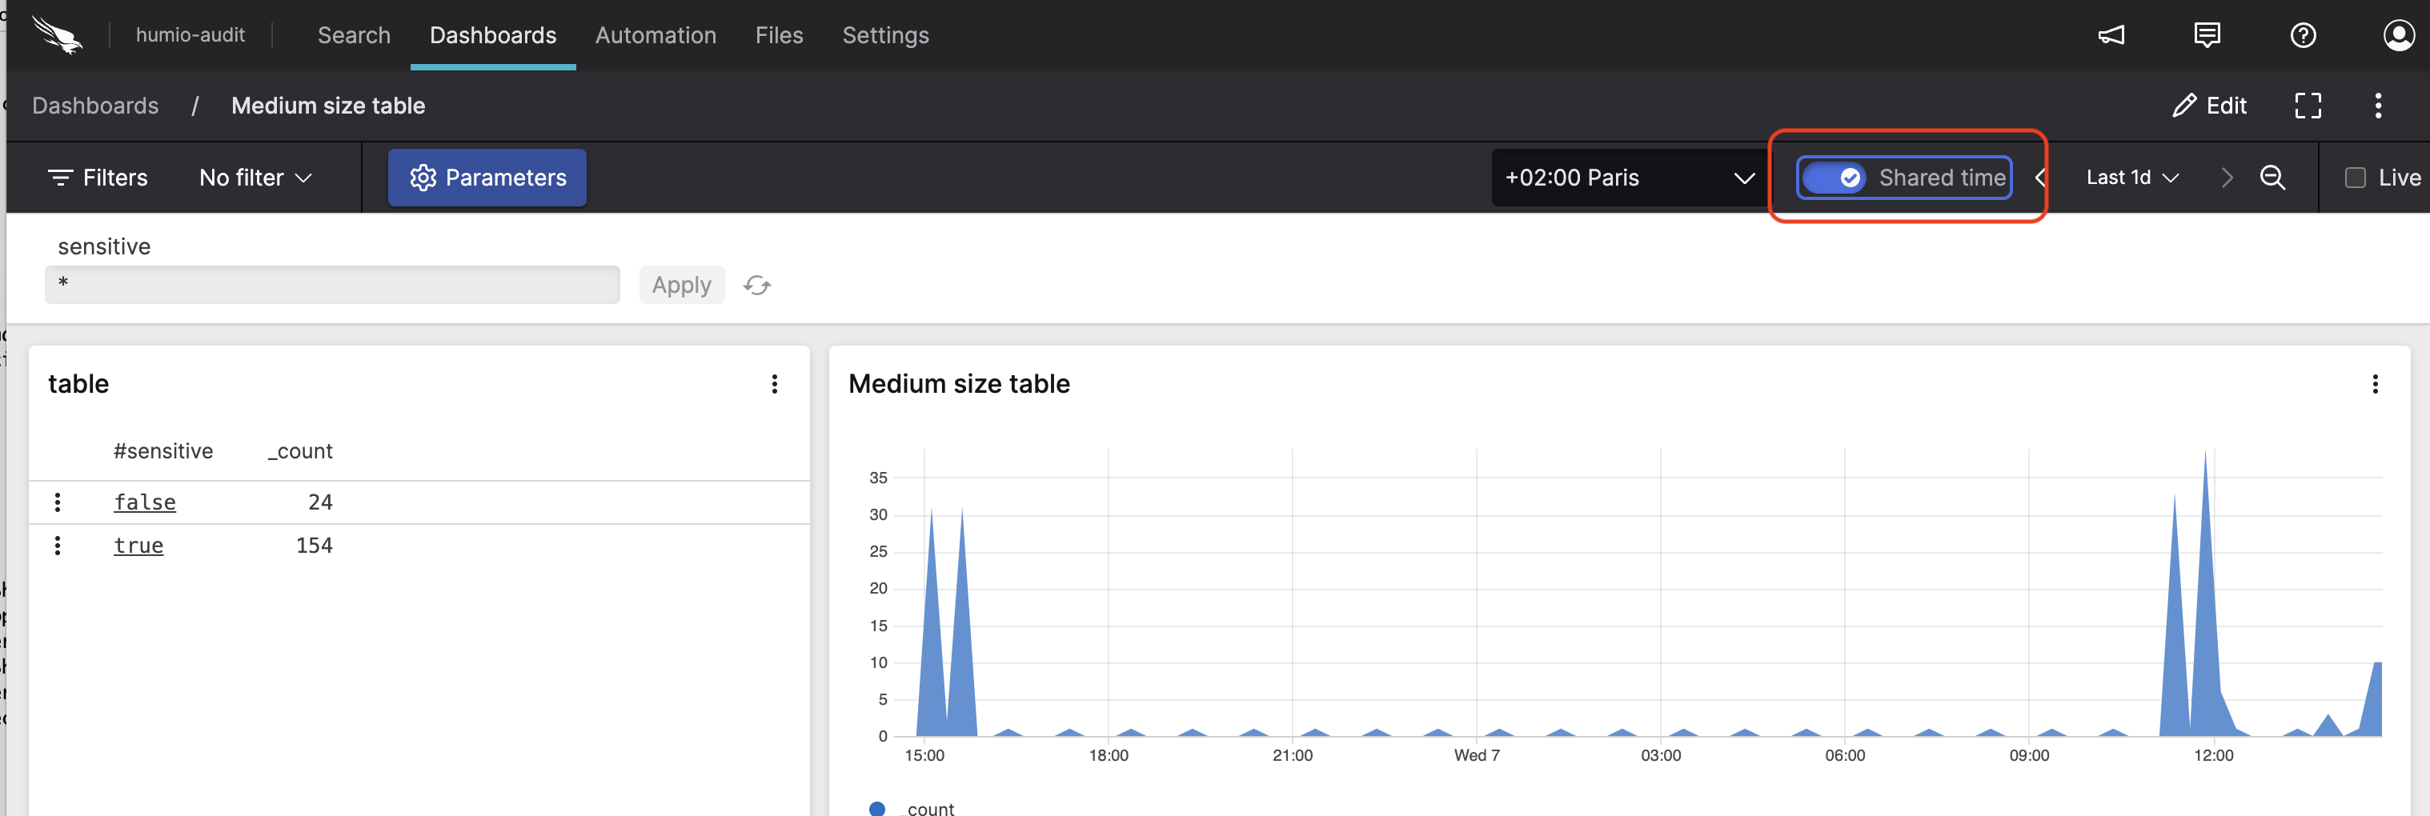Click the sensitive parameter input field

332,284
